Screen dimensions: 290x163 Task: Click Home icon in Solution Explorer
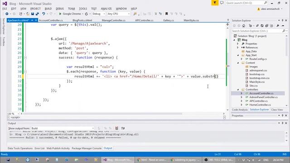pyautogui.click(x=244, y=26)
